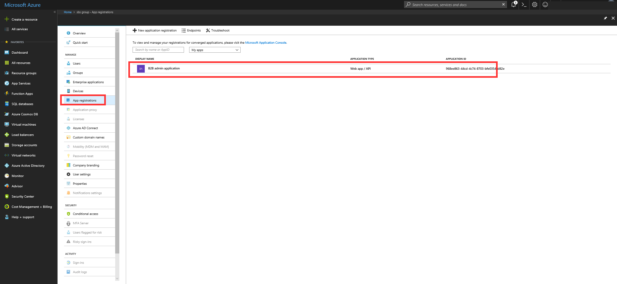Click the Load balancers icon

(7, 135)
